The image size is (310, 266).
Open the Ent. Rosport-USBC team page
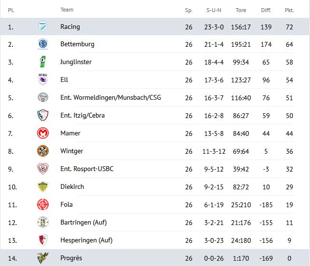87,169
